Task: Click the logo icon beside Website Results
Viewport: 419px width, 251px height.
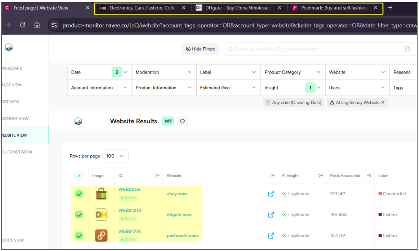Action: pos(78,121)
